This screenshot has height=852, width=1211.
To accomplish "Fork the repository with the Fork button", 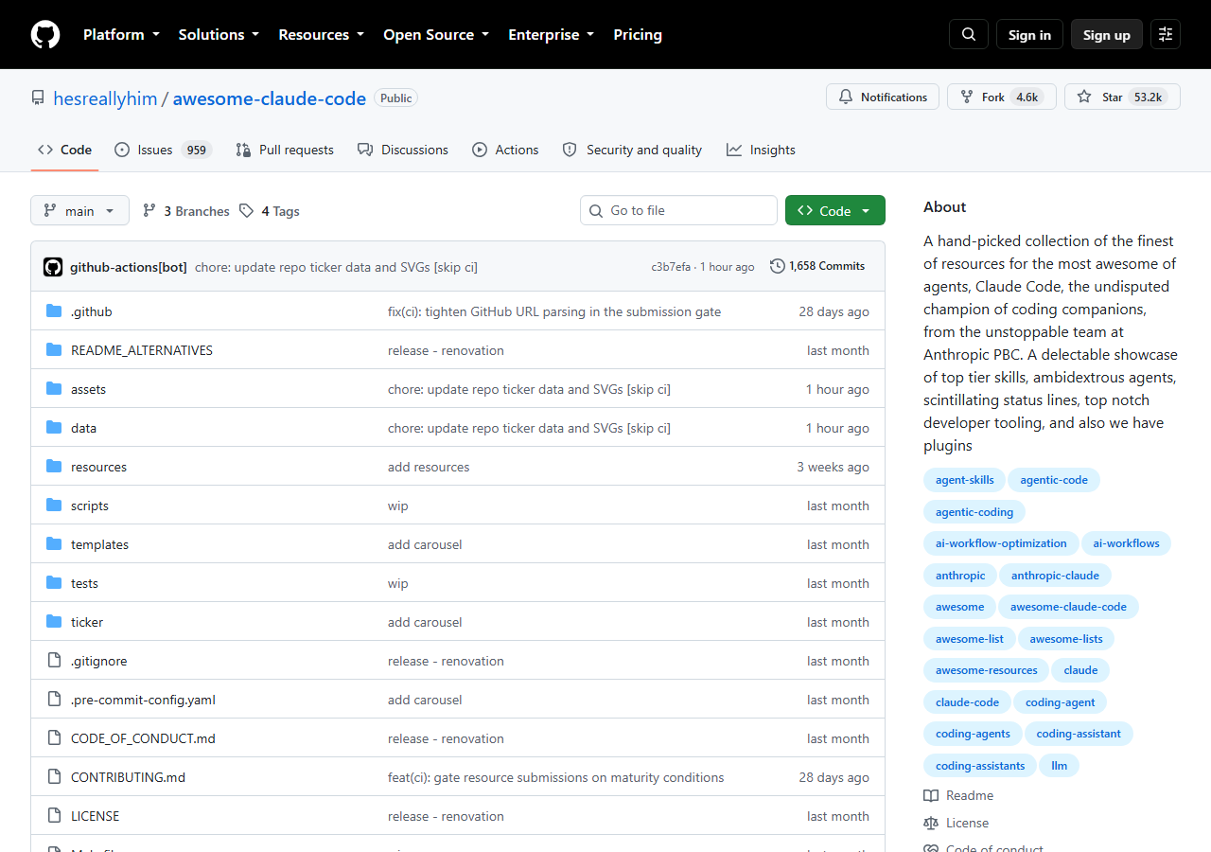I will [1002, 97].
